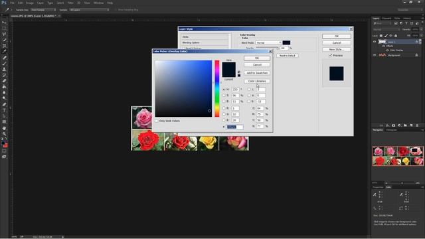This screenshot has width=425, height=239.
Task: Select the Paint Bucket tool
Action: [4, 87]
